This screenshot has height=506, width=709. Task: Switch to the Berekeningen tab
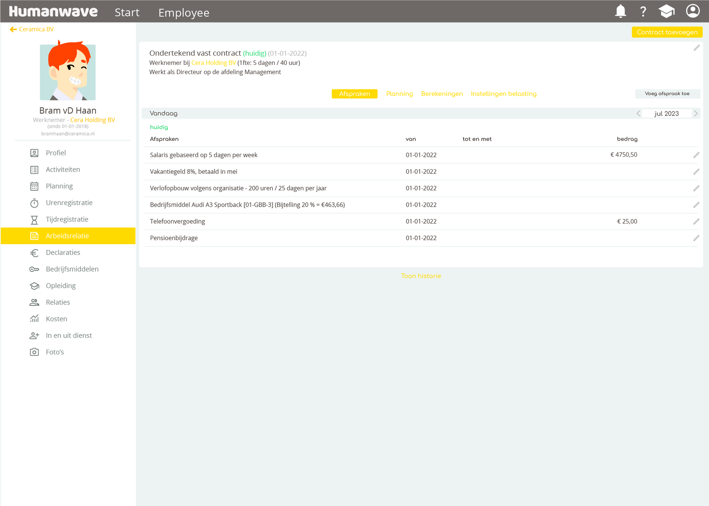tap(442, 94)
